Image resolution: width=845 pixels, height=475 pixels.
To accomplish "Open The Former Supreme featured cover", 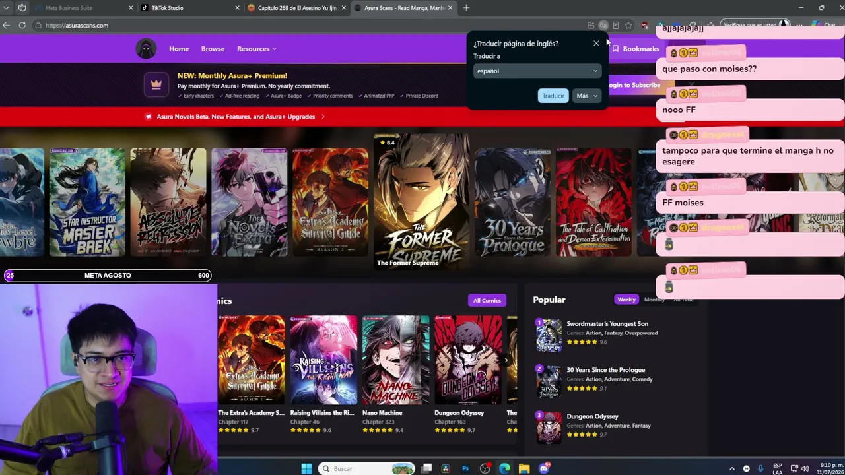I will click(421, 201).
